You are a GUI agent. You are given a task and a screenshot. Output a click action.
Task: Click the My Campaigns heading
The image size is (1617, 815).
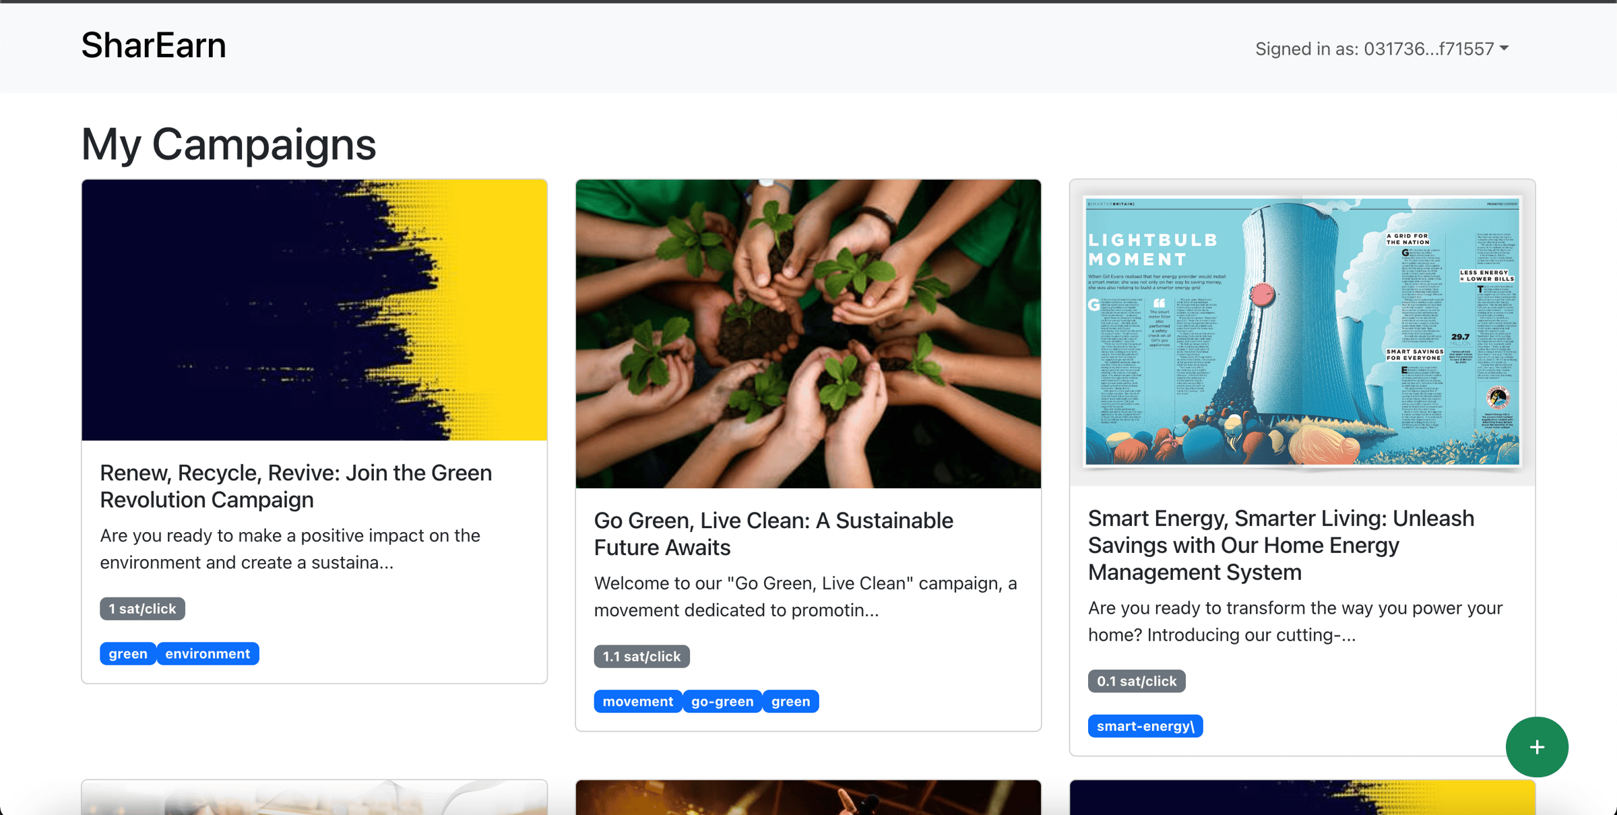pyautogui.click(x=228, y=143)
